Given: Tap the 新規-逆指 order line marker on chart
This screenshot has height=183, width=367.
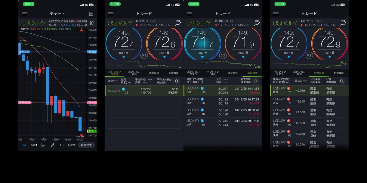Looking at the screenshot, I should pyautogui.click(x=25, y=103).
